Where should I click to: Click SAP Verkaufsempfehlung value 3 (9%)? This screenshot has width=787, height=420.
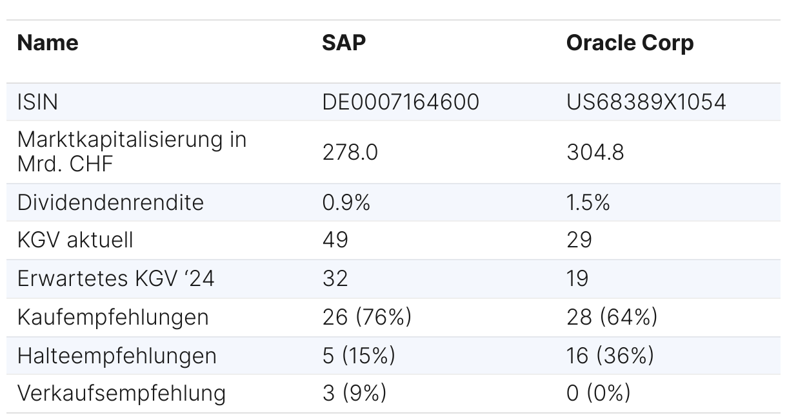(354, 393)
